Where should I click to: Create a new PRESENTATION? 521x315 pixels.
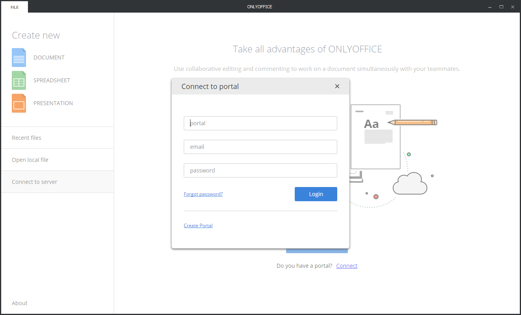tap(53, 103)
